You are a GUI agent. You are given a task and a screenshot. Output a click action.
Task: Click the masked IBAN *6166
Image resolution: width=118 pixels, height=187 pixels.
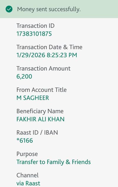(24, 141)
